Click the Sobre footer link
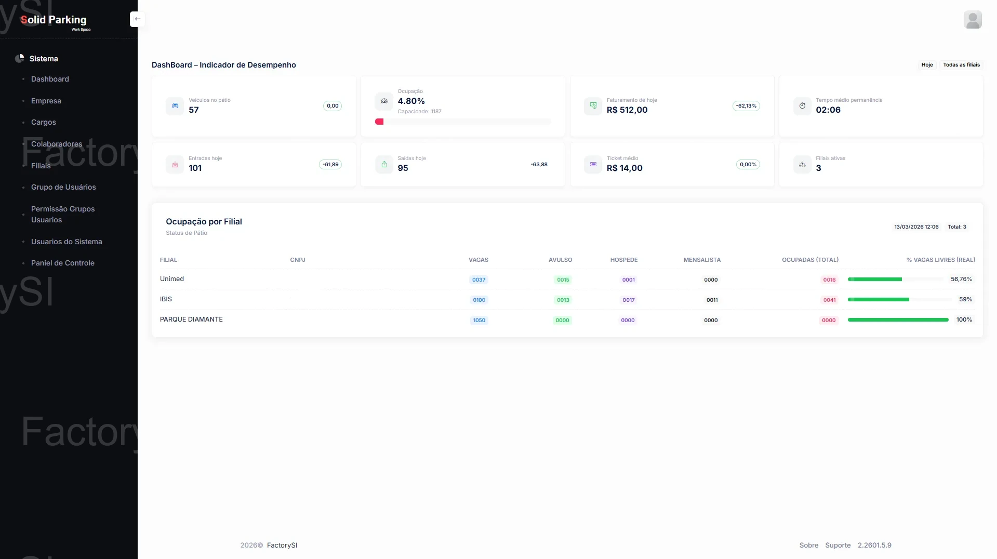 [808, 545]
